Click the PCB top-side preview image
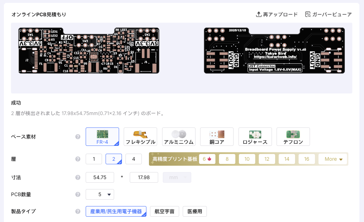The image size is (364, 222). pyautogui.click(x=89, y=51)
